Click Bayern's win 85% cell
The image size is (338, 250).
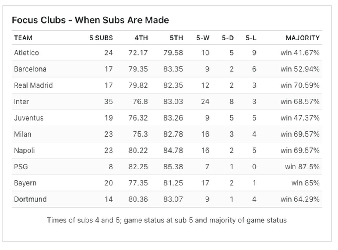[x=305, y=183]
